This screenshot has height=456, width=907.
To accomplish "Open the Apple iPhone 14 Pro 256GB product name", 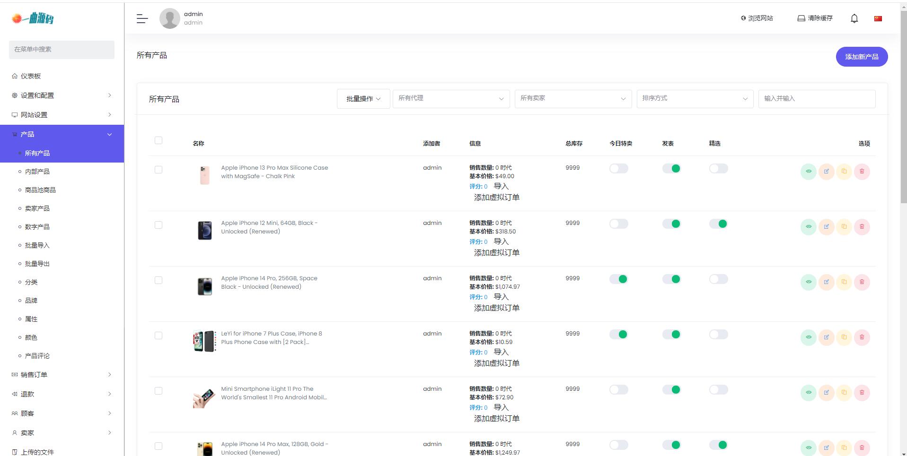I will point(269,283).
